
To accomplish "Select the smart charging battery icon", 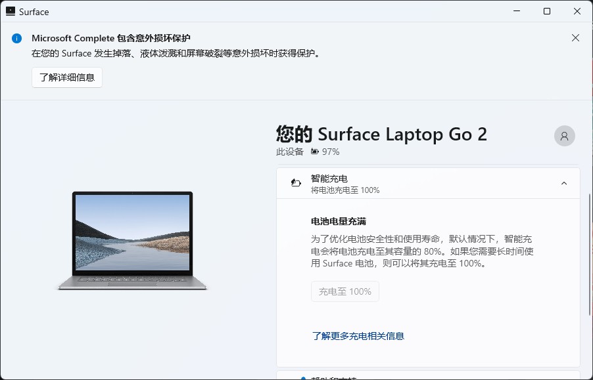I will click(295, 182).
